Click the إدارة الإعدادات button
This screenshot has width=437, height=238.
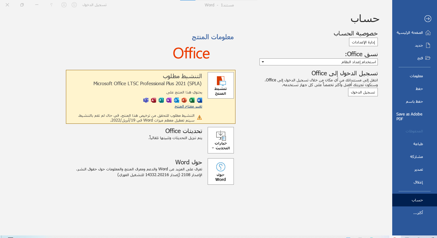tap(363, 42)
